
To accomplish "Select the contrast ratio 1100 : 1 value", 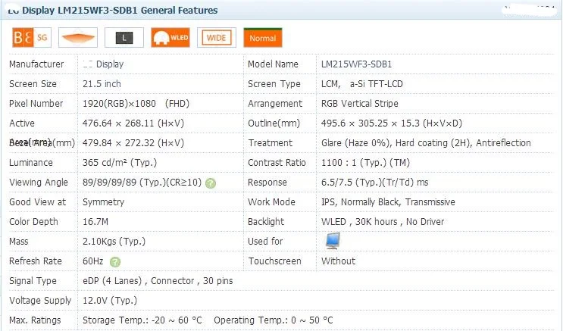I will pyautogui.click(x=365, y=163).
